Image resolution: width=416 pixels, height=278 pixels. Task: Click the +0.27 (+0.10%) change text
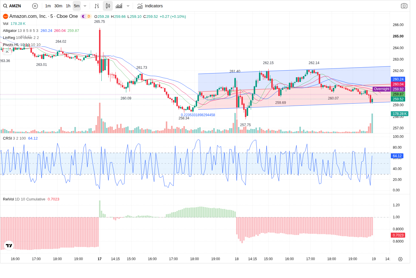click(x=173, y=17)
